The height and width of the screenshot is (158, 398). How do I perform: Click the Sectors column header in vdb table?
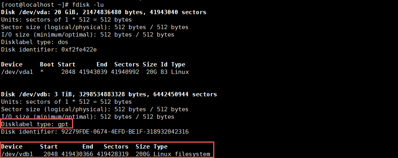coord(116,147)
